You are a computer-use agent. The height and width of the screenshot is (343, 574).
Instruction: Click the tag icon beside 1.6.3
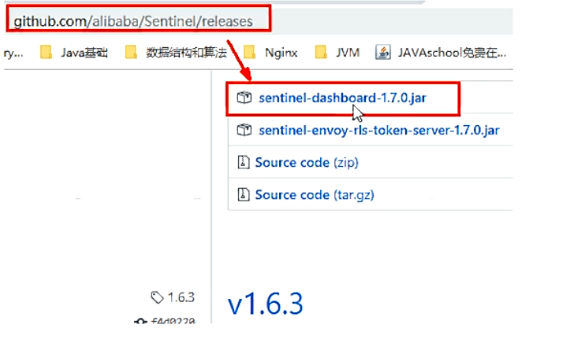[157, 297]
